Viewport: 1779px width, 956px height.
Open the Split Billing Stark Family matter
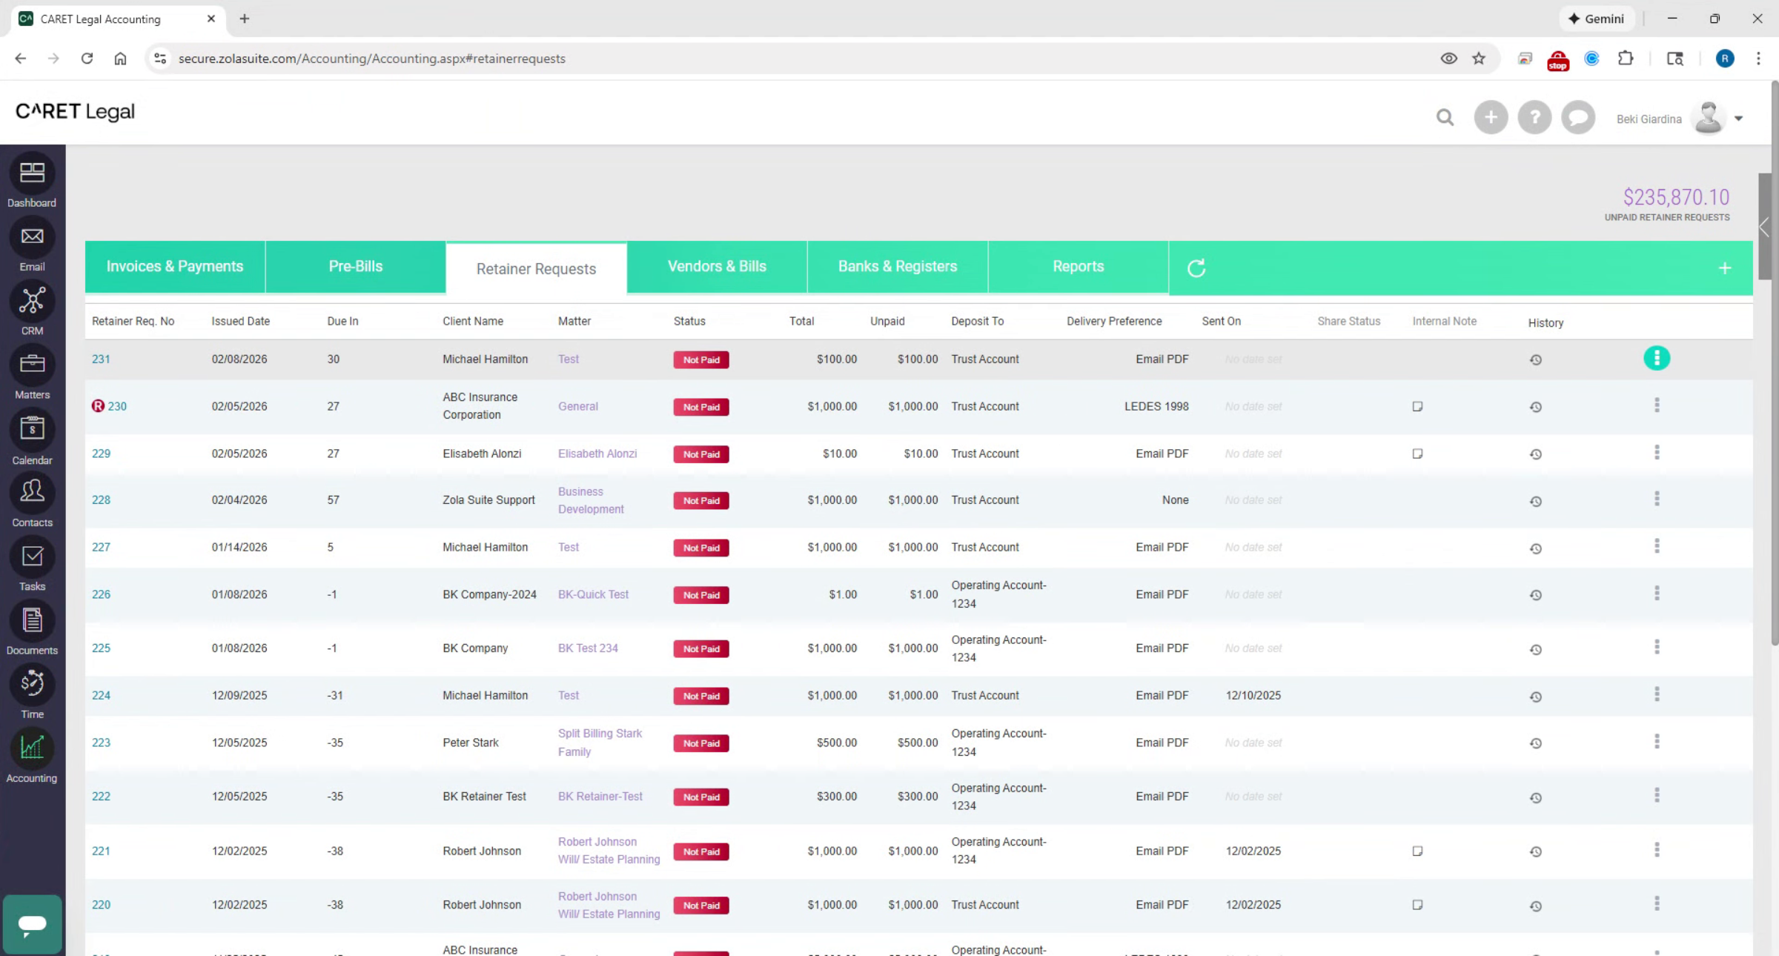(600, 743)
